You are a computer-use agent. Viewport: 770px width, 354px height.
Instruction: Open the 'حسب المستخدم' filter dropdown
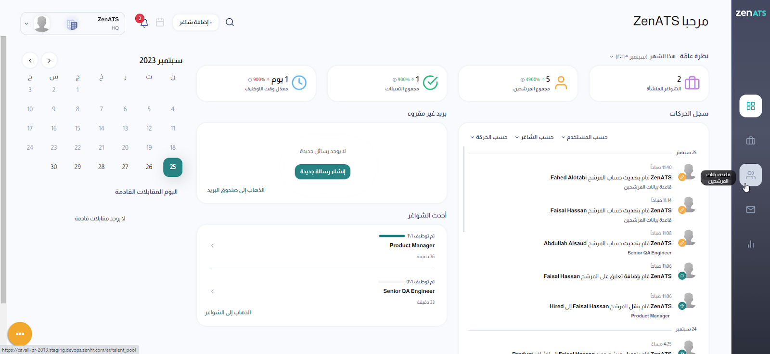click(x=584, y=137)
